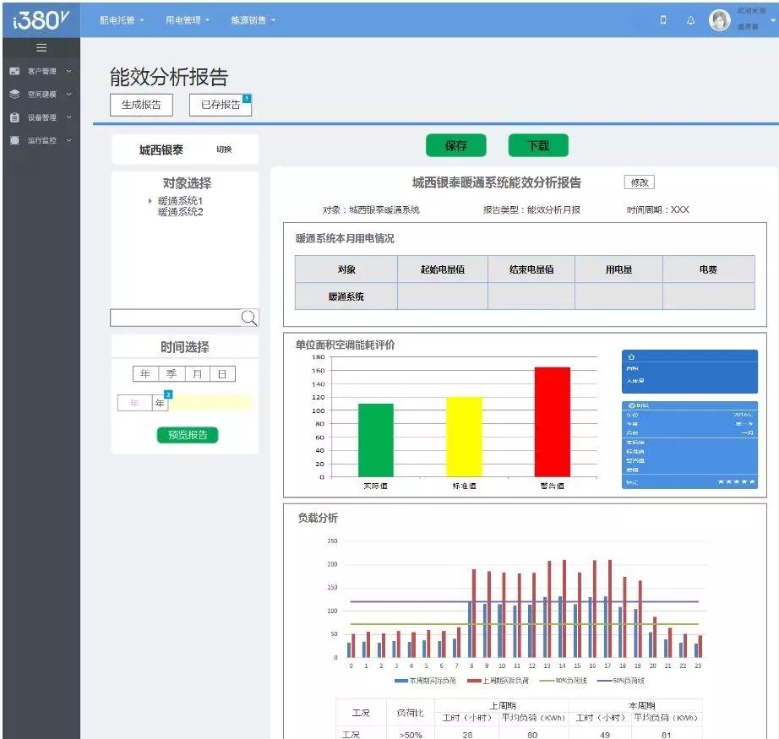779x739 pixels.
Task: Click the 空间建模 layers icon
Action: coord(14,95)
